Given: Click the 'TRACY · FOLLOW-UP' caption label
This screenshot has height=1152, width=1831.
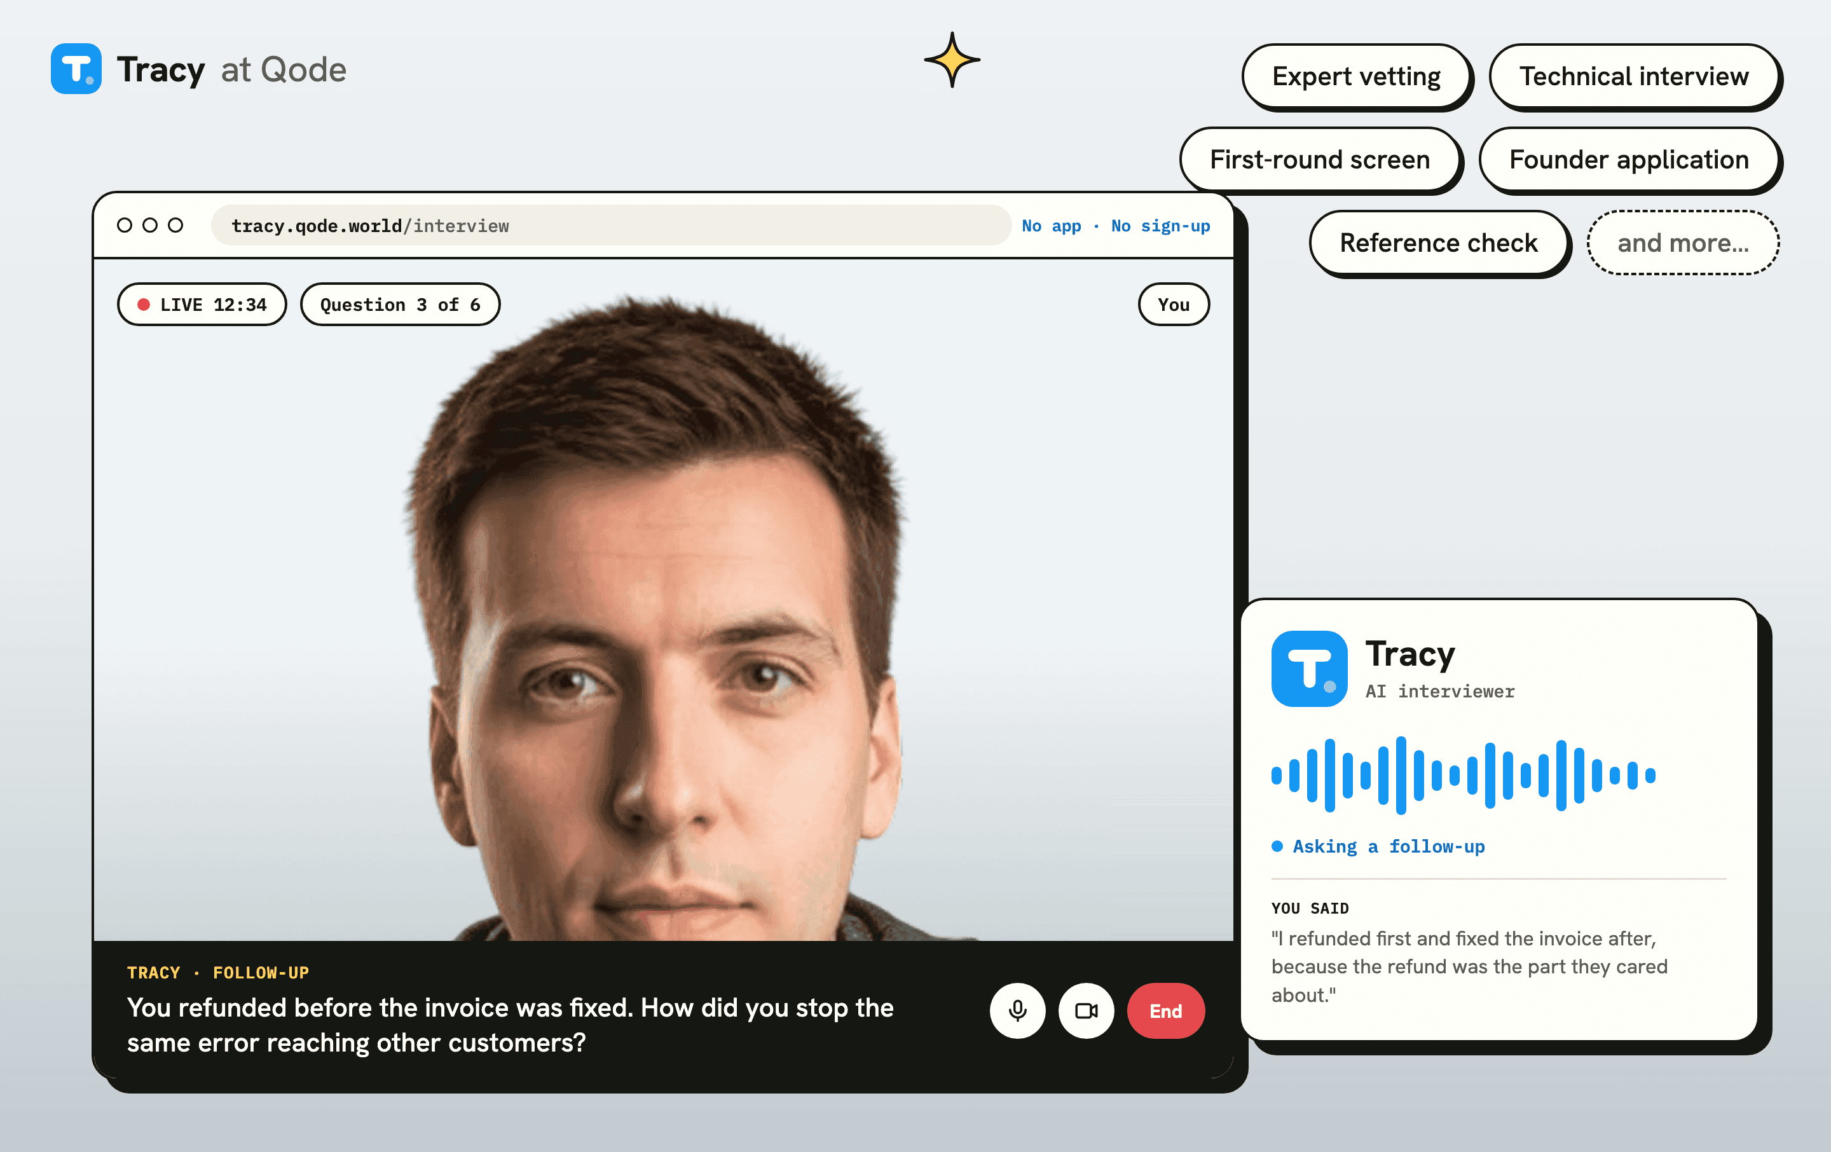Looking at the screenshot, I should point(217,973).
